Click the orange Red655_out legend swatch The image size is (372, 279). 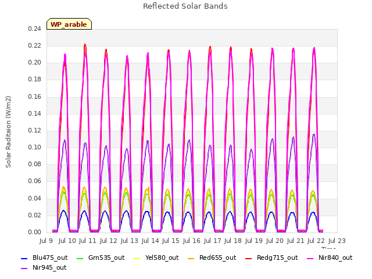point(191,258)
